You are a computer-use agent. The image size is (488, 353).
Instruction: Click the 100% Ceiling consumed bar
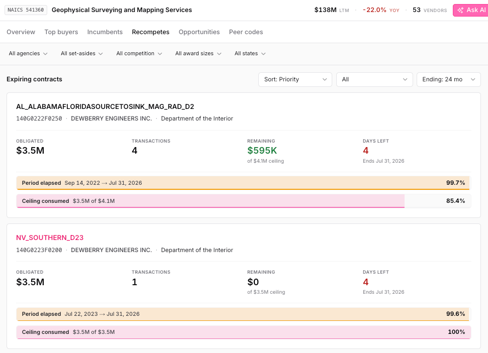click(x=244, y=332)
